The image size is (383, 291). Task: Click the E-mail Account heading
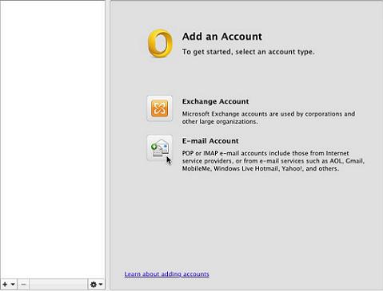pos(210,141)
